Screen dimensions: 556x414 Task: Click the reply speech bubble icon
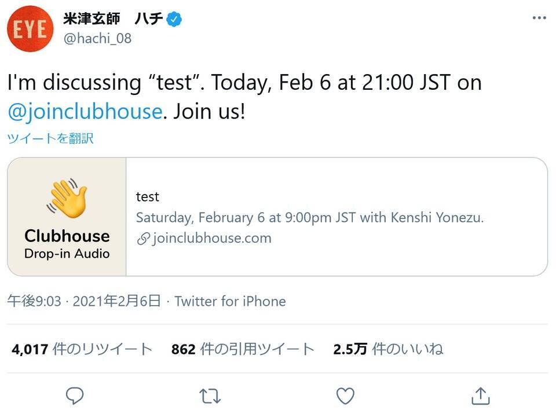[x=75, y=396]
